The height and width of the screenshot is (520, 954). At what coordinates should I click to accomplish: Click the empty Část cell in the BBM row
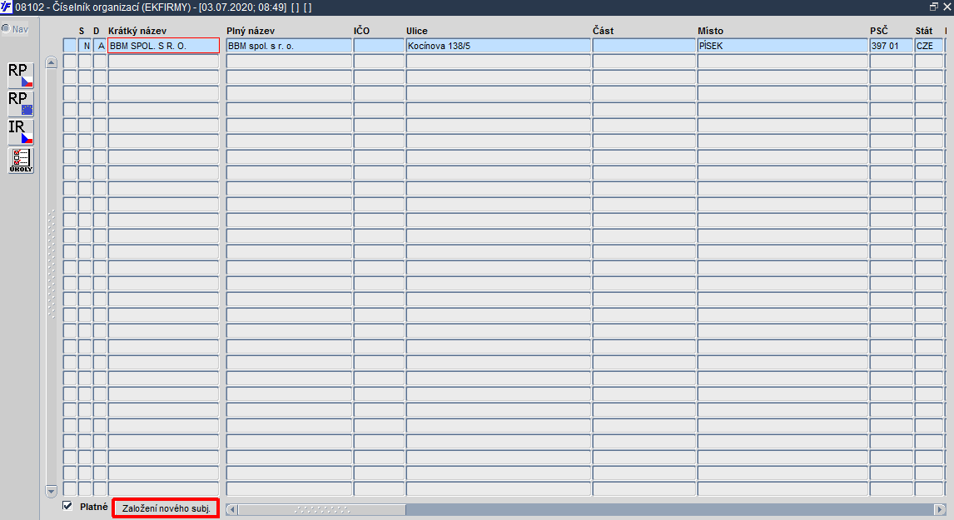[643, 46]
